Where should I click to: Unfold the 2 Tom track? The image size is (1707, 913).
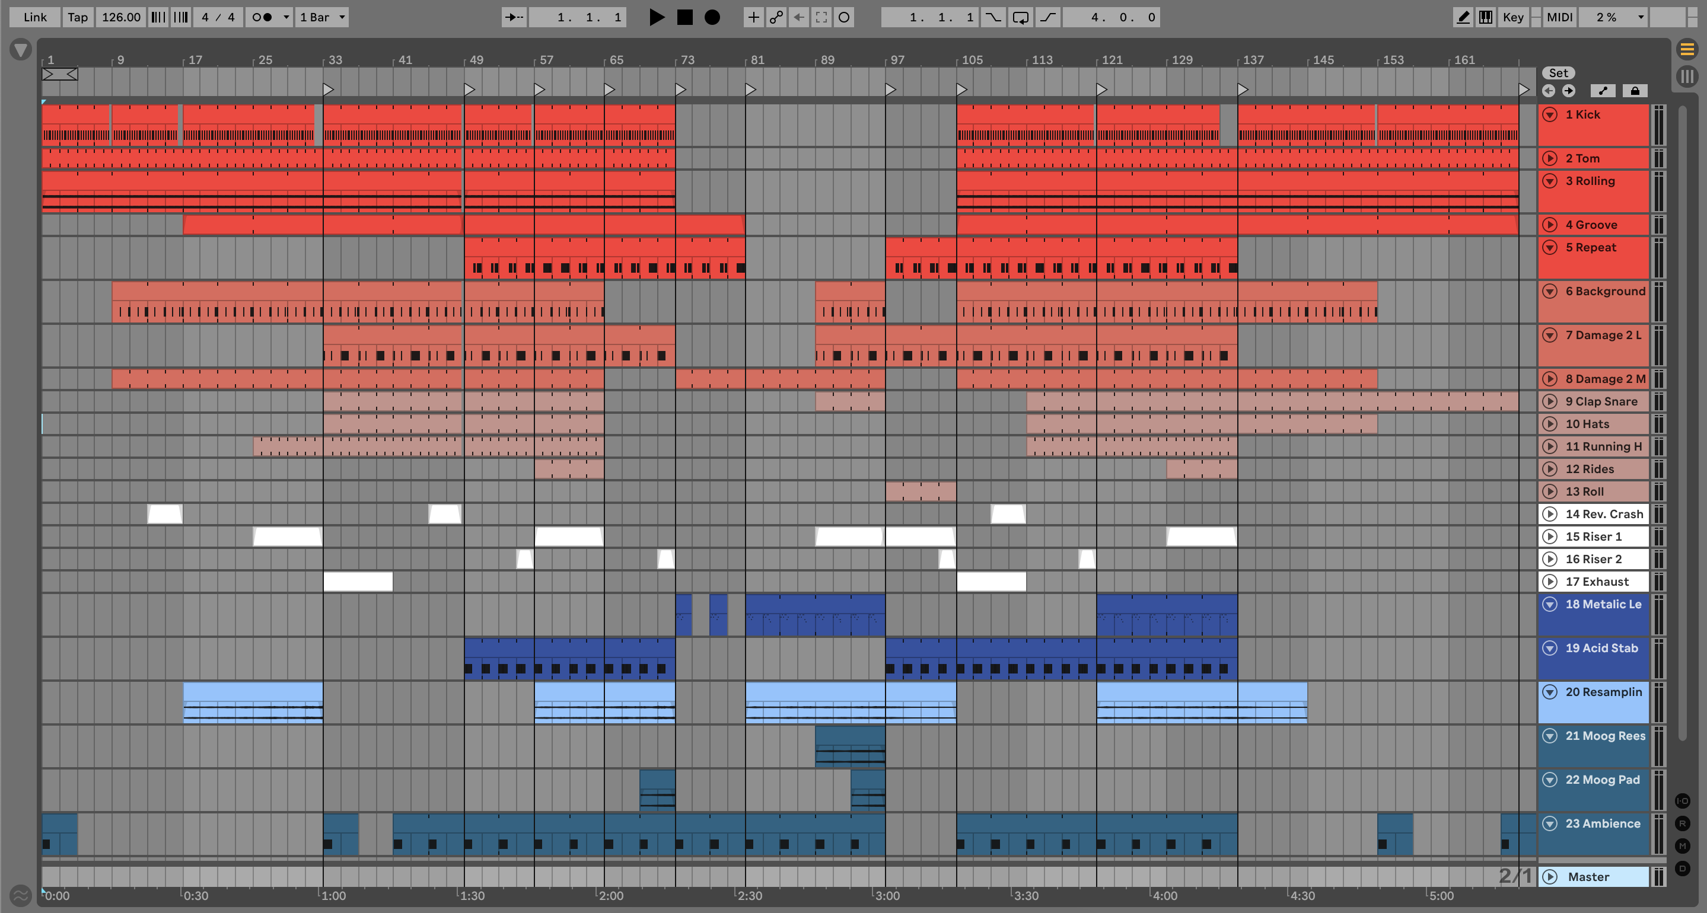point(1550,158)
